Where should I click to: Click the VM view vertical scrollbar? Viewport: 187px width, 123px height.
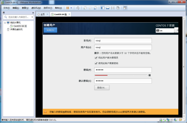[184, 67]
